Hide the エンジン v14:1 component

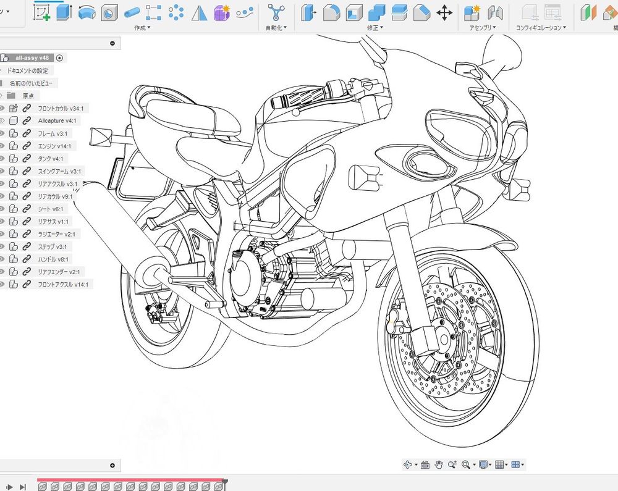2,146
